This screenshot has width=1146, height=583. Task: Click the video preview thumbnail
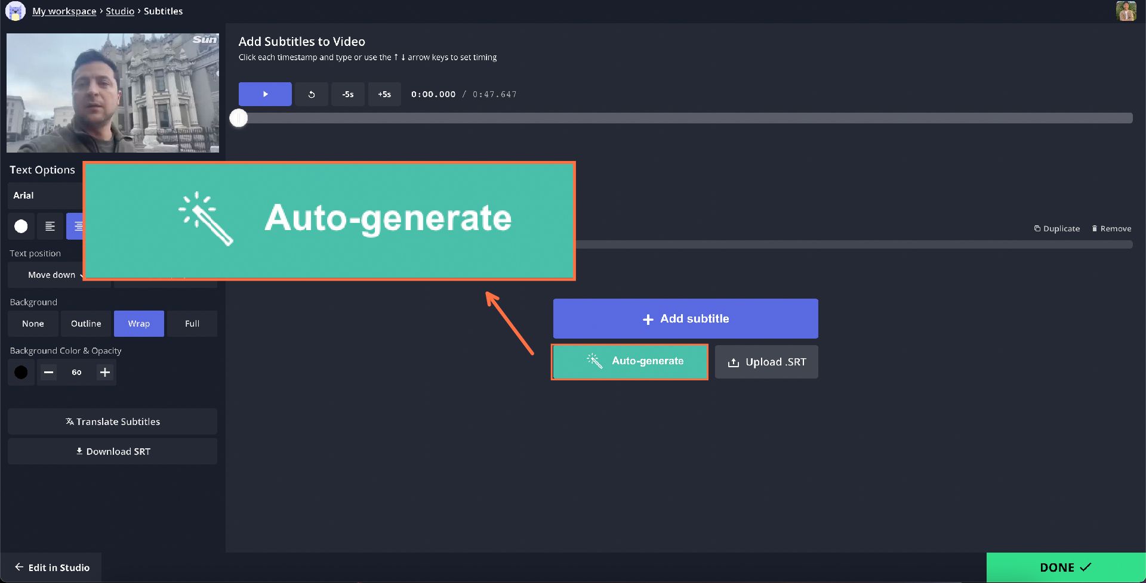pos(113,92)
